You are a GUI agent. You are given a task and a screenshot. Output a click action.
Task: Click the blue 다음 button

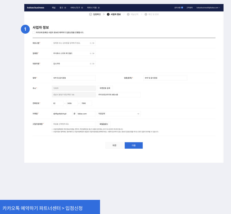click(134, 145)
